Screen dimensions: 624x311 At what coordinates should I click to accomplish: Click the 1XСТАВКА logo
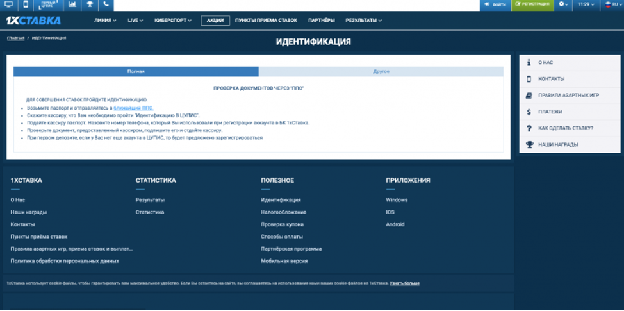[33, 21]
